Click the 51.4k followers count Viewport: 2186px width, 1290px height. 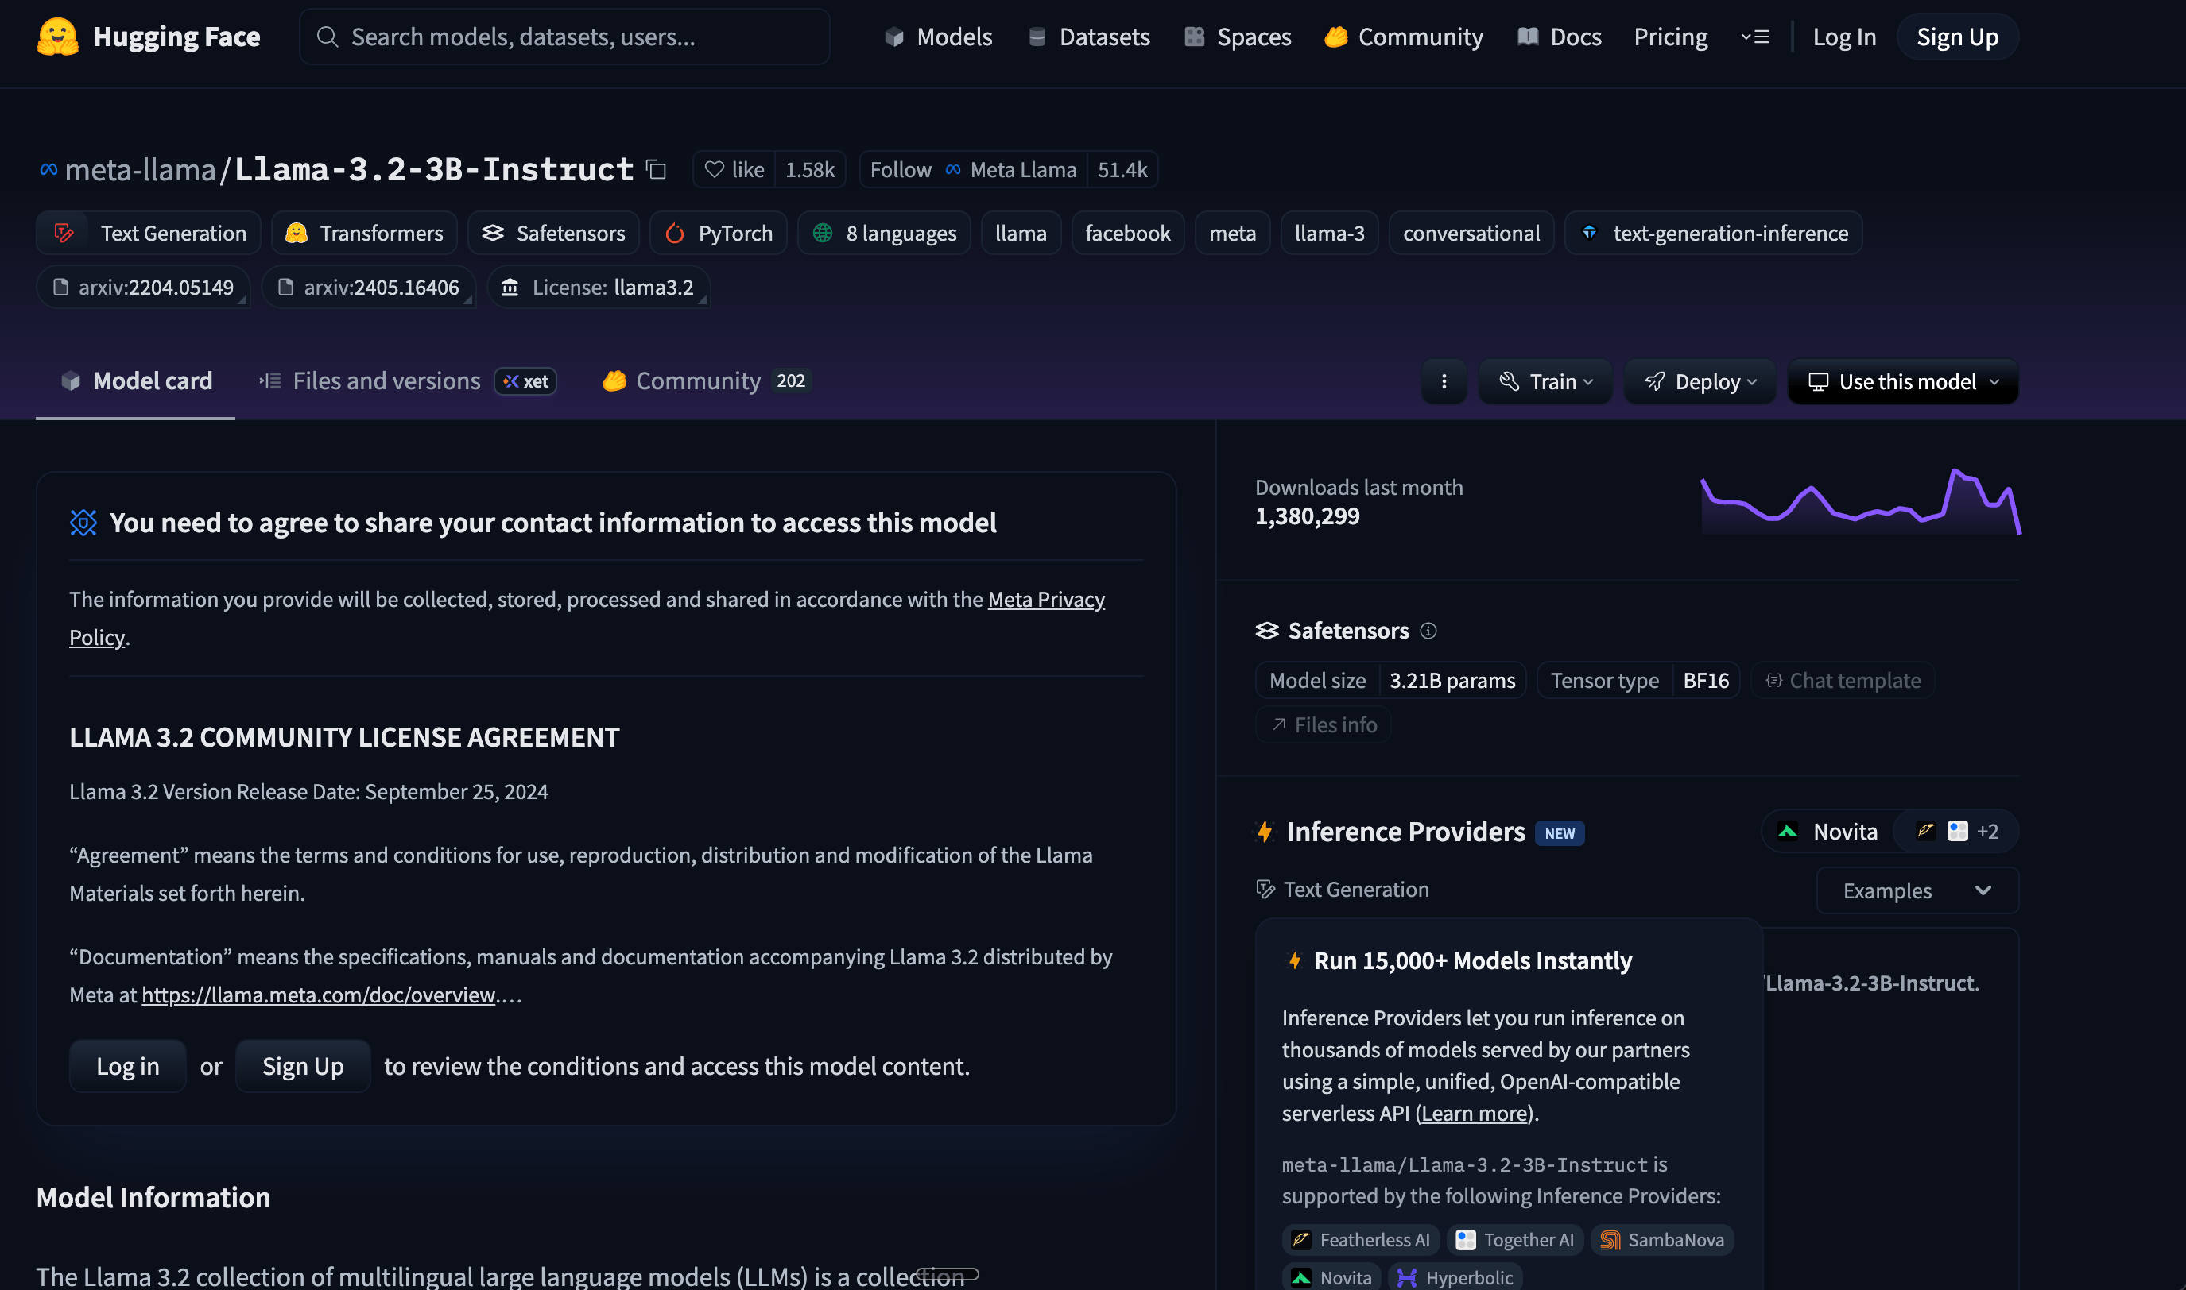coord(1122,169)
